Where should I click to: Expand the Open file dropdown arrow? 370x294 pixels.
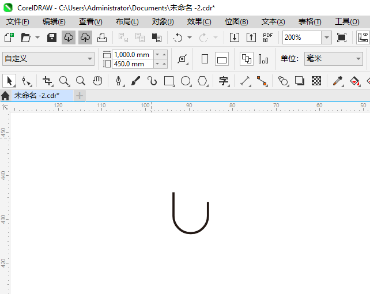[x=37, y=37]
